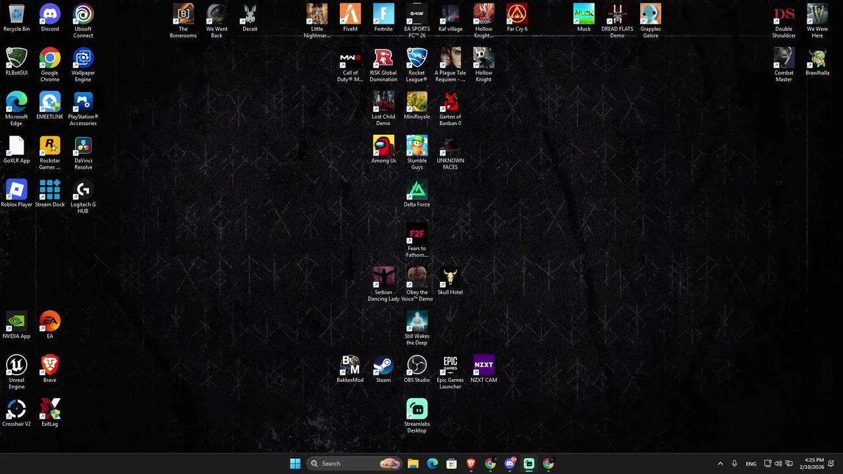Image resolution: width=843 pixels, height=474 pixels.
Task: Click the Stumble Guys icon
Action: click(x=417, y=153)
